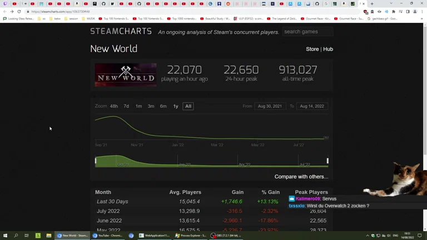Open the MUSIK bookmark folder
427x240 pixels.
point(89,18)
